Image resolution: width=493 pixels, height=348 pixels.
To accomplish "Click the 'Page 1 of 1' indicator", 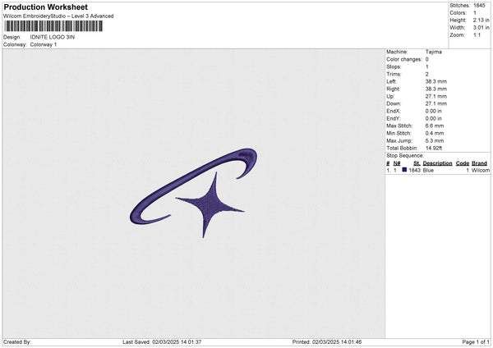I will pos(476,342).
